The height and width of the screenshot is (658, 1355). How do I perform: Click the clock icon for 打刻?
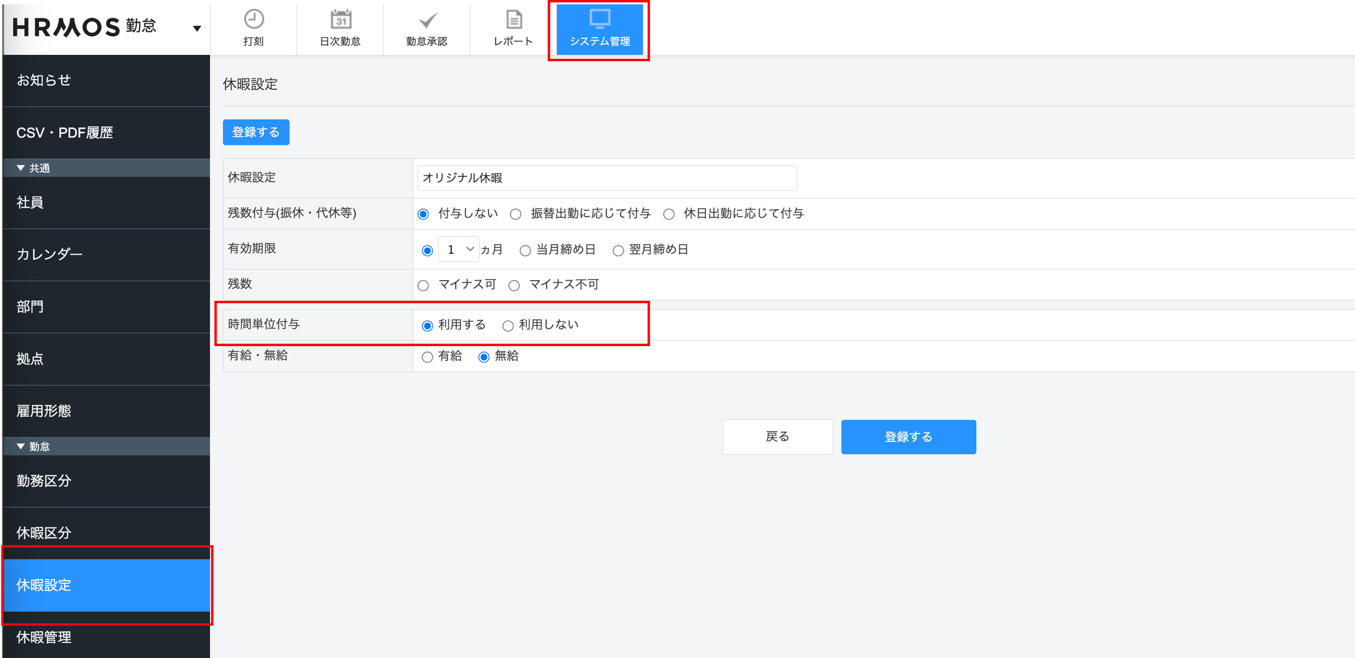click(x=254, y=20)
